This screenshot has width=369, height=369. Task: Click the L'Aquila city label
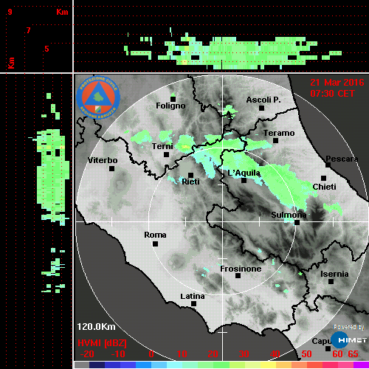[244, 173]
